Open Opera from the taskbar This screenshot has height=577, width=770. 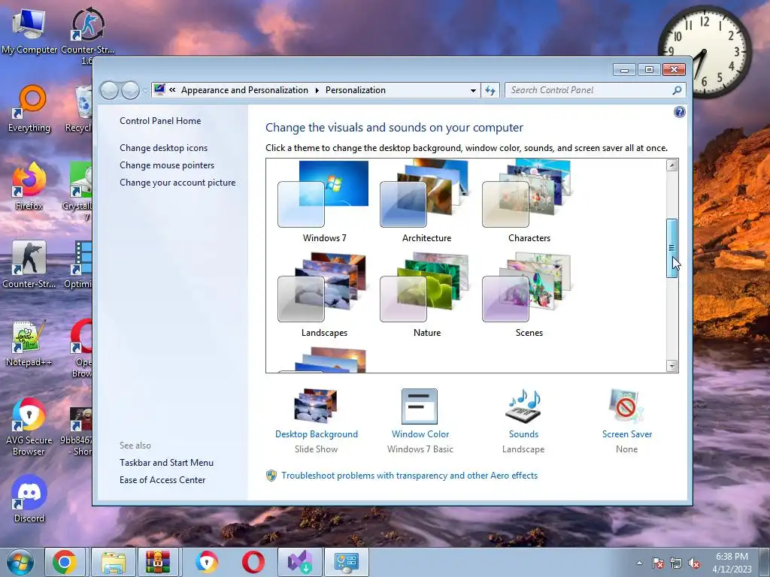click(x=253, y=562)
